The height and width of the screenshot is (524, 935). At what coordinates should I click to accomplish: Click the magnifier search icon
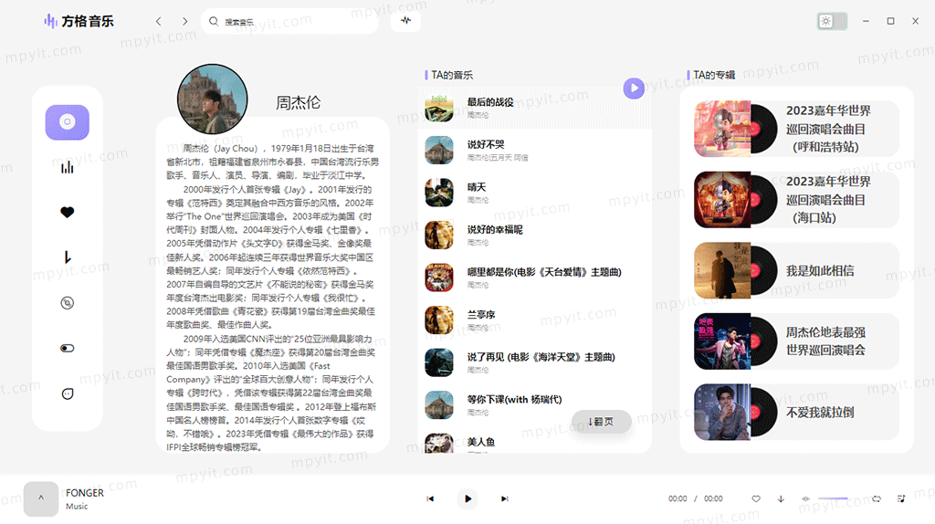point(214,22)
